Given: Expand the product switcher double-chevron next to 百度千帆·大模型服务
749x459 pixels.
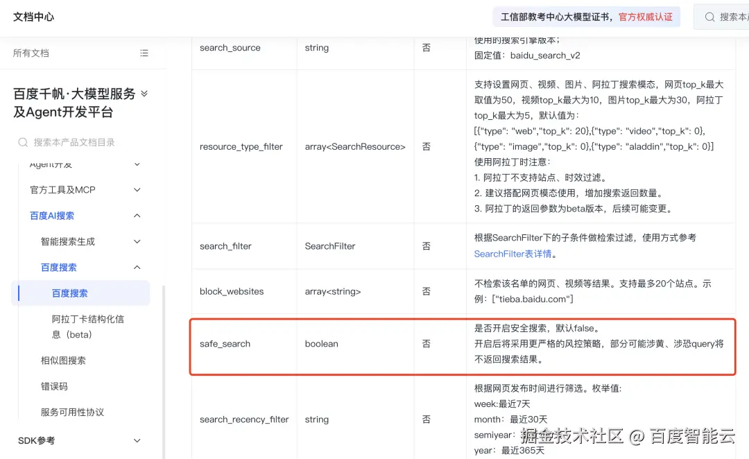Looking at the screenshot, I should (x=144, y=94).
